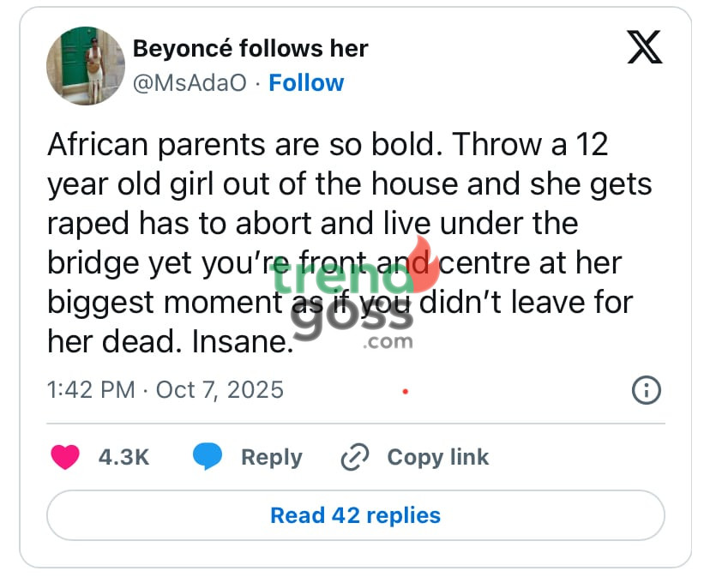
Task: Open the "Beyoncé follows her" display name
Action: [250, 48]
